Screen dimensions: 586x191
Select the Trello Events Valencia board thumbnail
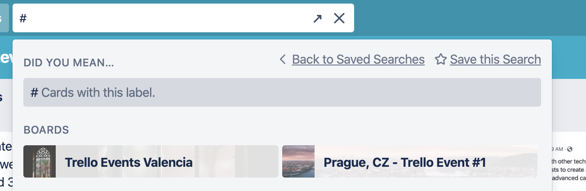pyautogui.click(x=40, y=161)
